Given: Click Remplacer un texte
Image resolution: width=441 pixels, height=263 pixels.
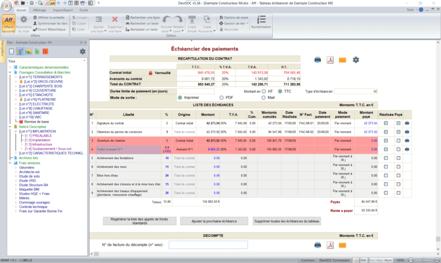Looking at the screenshot, I should 141,29.
